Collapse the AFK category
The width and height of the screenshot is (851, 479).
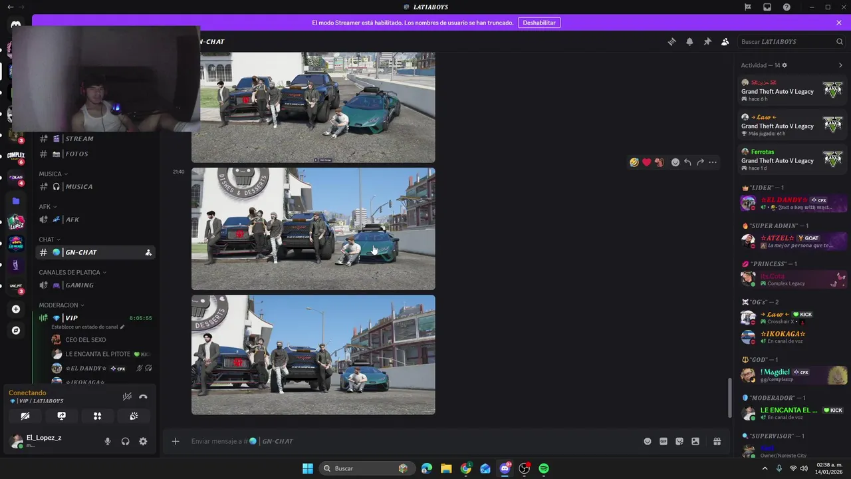[x=48, y=207]
